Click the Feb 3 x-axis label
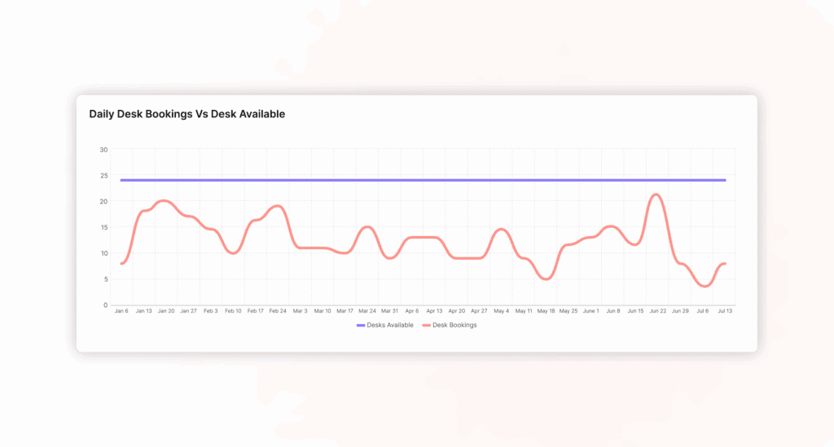Screen dimensions: 834x447 click(x=211, y=311)
